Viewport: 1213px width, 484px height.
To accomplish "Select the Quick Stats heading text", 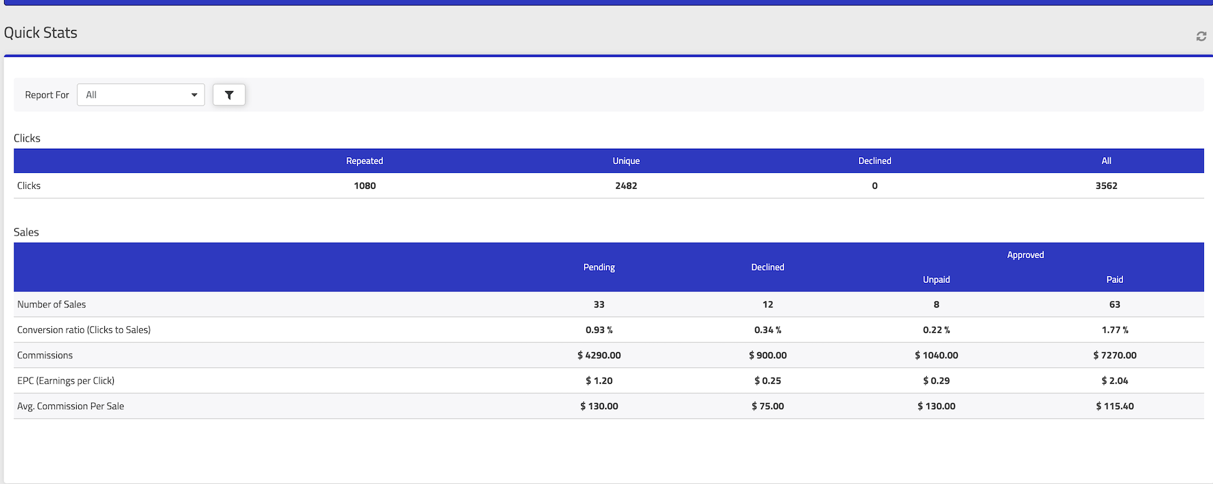I will coord(40,33).
